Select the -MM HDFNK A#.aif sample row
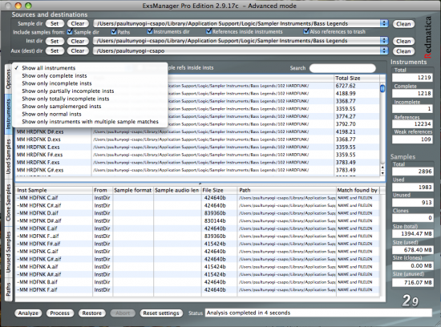Screen dimensions: 441x327 coord(197,274)
